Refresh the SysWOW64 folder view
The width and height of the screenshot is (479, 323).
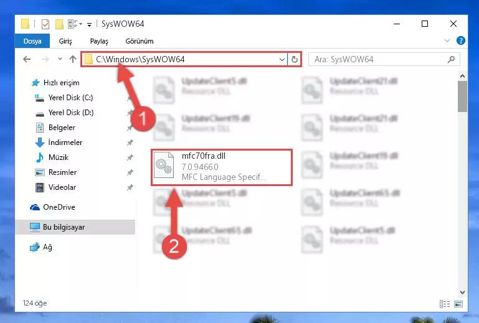(x=295, y=59)
